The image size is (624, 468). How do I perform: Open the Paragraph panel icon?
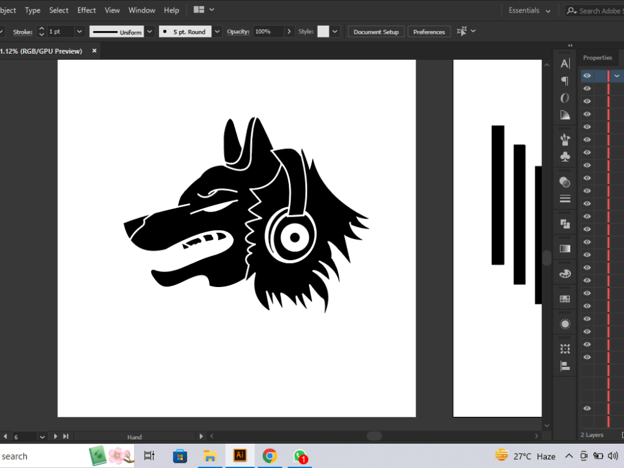(564, 80)
